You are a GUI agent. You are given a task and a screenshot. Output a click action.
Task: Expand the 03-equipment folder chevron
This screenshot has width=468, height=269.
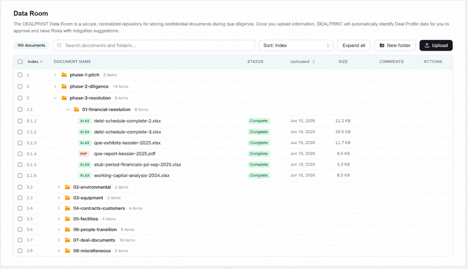point(59,198)
